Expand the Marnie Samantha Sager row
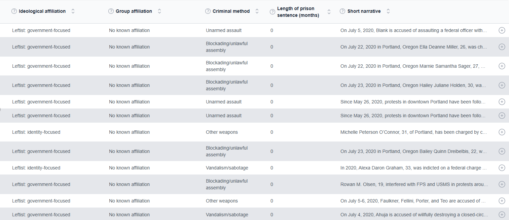The height and width of the screenshot is (220, 509). 502,66
